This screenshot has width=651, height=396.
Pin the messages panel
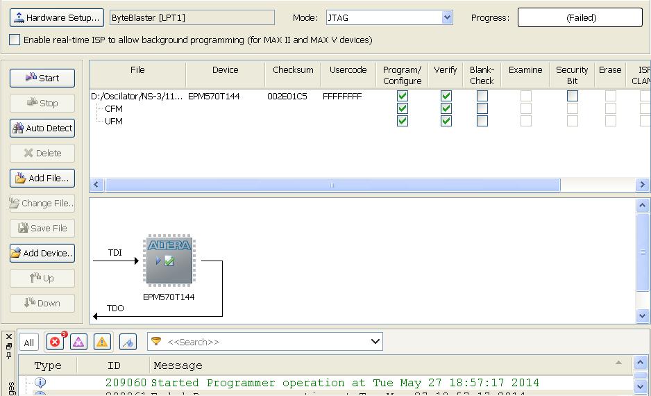(x=9, y=355)
